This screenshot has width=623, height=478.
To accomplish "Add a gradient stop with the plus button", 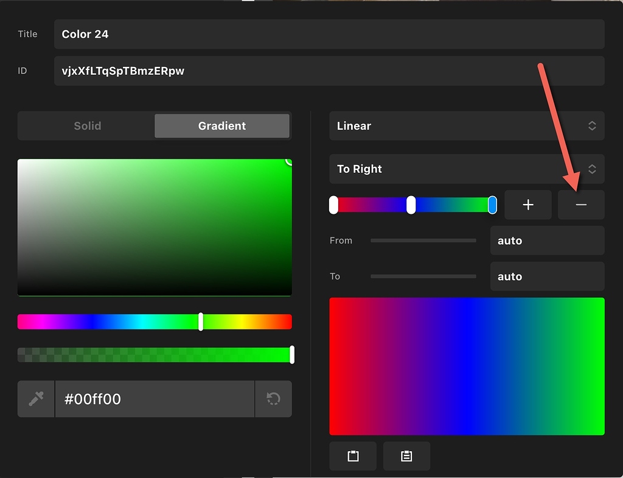I will [527, 205].
